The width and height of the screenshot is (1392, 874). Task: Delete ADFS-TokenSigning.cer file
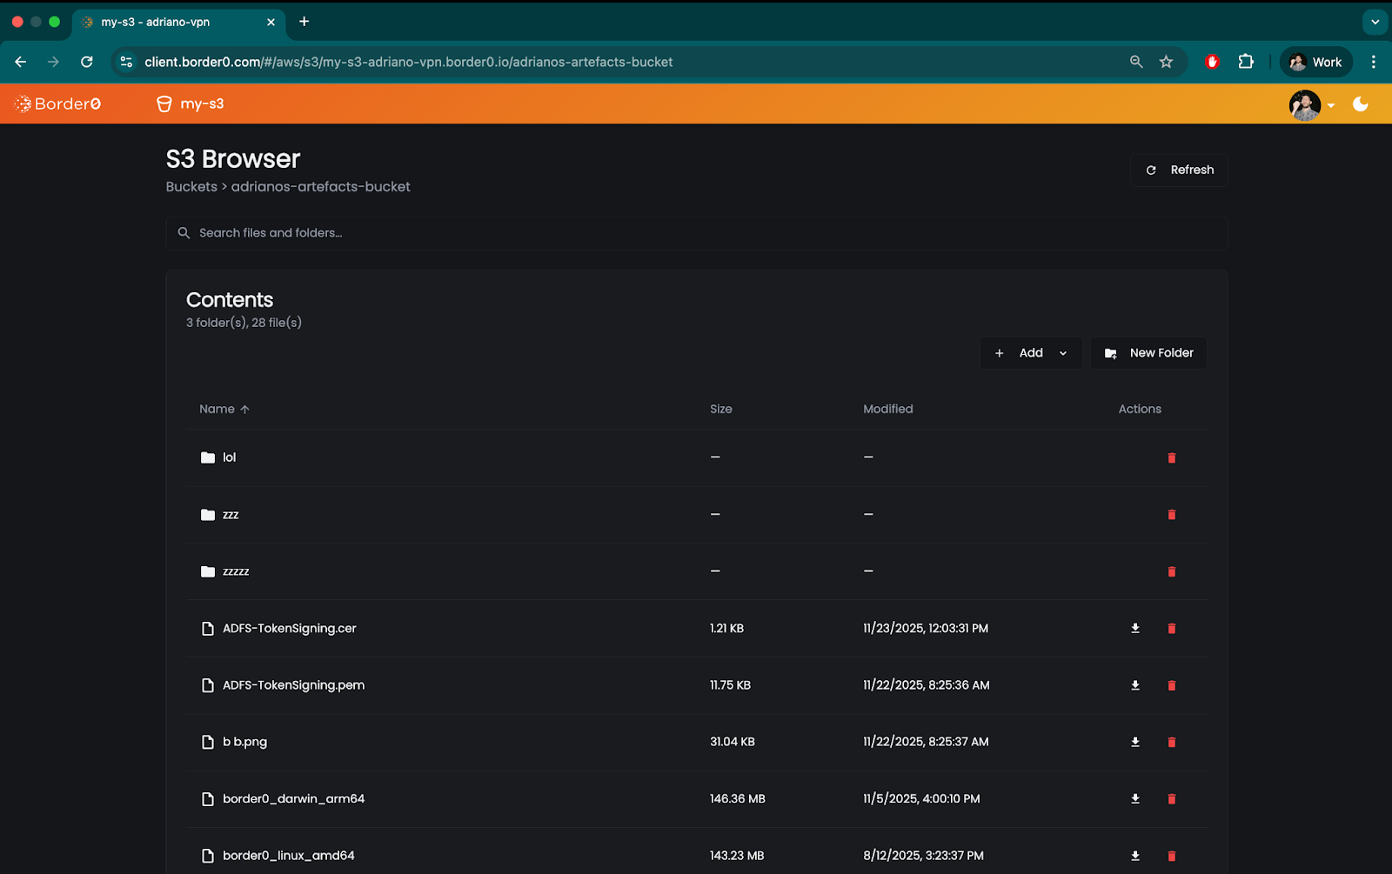[x=1171, y=628]
